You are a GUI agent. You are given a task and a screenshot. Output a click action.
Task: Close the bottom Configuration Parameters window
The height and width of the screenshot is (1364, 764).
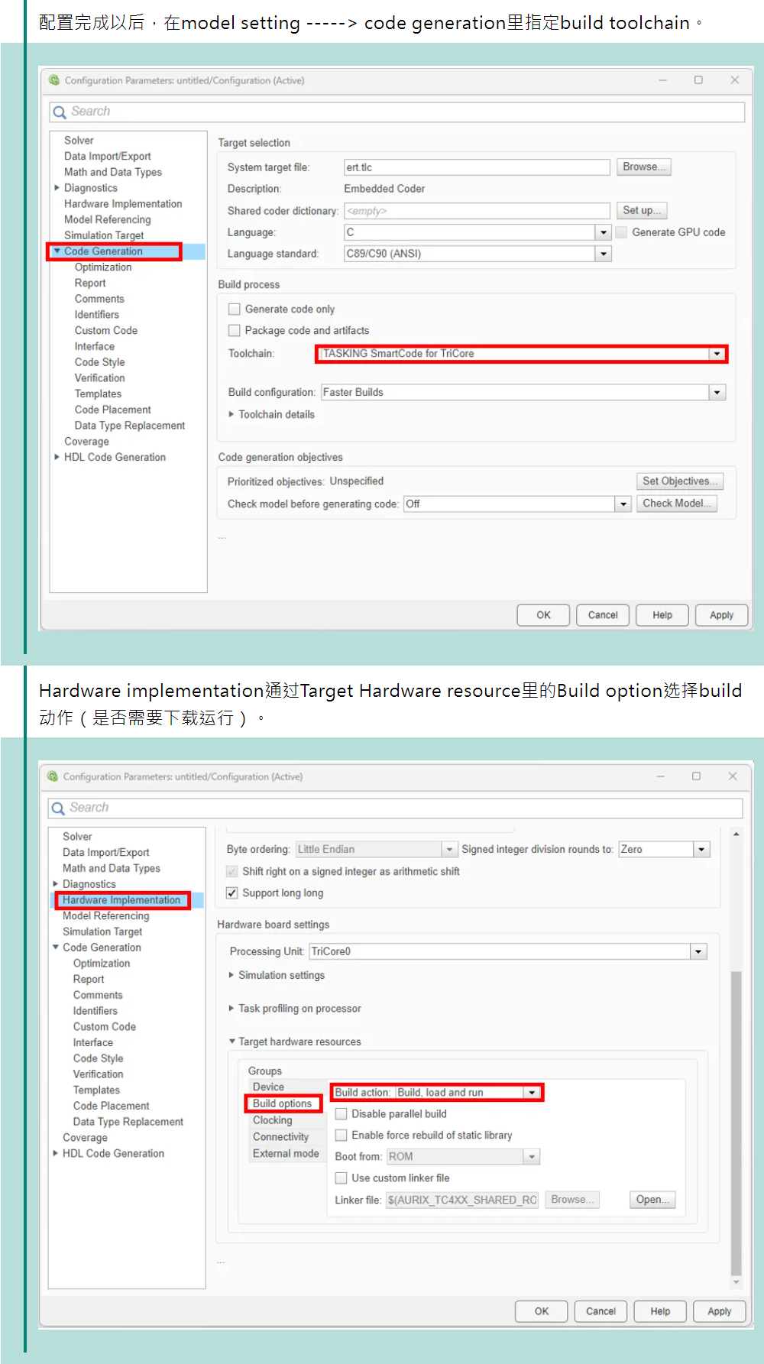732,776
